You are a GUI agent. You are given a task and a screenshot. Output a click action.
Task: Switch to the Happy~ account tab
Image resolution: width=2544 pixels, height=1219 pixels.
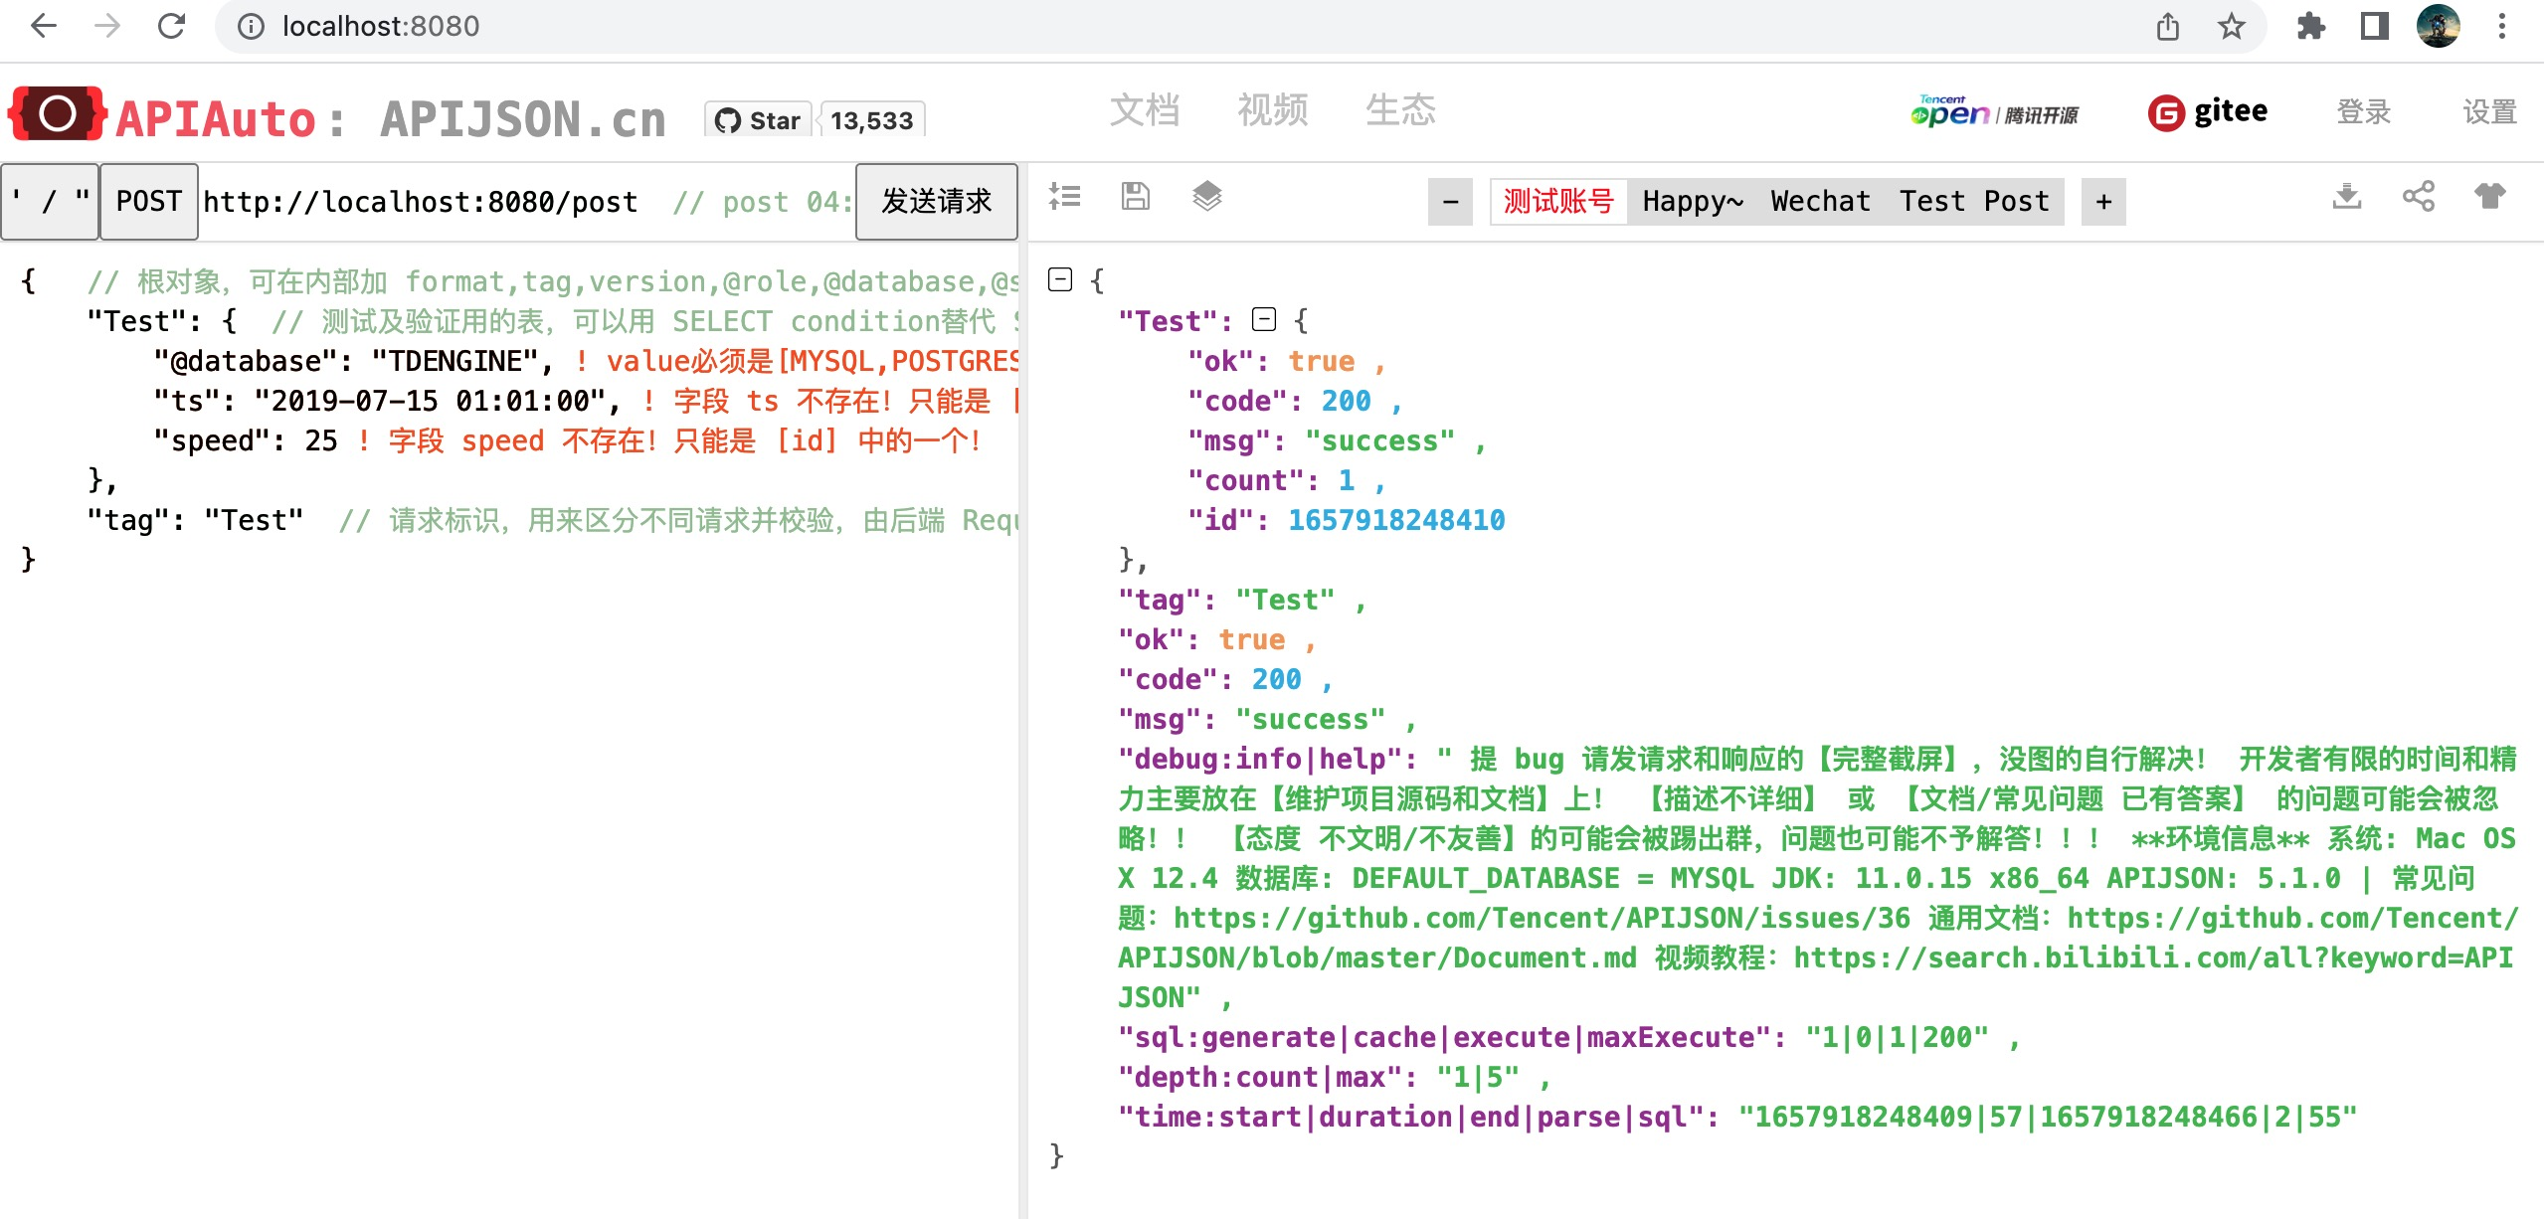click(x=1692, y=201)
